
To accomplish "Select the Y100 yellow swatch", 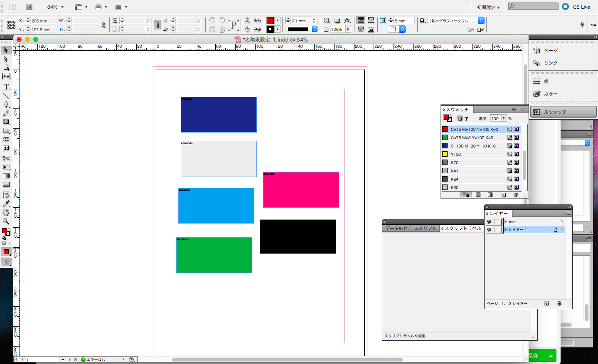I will (x=481, y=154).
